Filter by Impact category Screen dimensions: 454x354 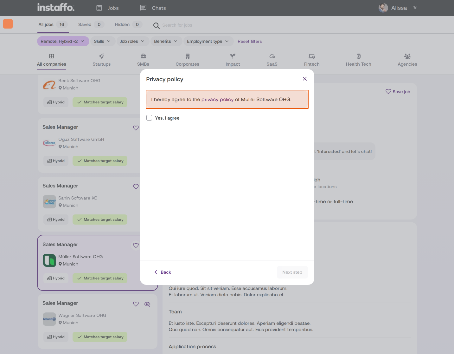click(x=233, y=60)
